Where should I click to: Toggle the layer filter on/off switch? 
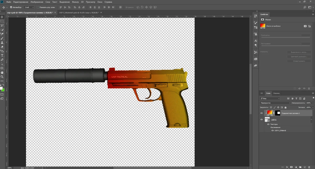(313, 98)
